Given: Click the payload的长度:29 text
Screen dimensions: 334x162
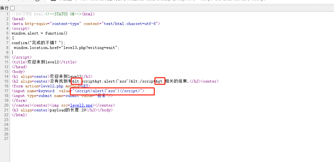Looking at the screenshot, I should tap(68, 110).
